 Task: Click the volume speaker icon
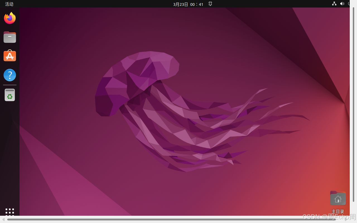[x=342, y=4]
